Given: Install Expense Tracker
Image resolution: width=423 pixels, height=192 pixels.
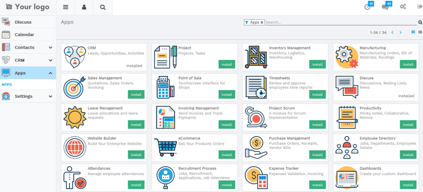Looking at the screenshot, I should click(x=317, y=185).
